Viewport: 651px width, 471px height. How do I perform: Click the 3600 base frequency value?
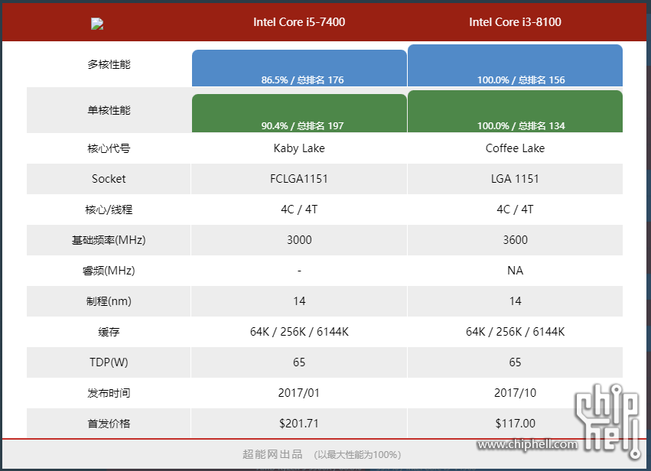point(515,240)
